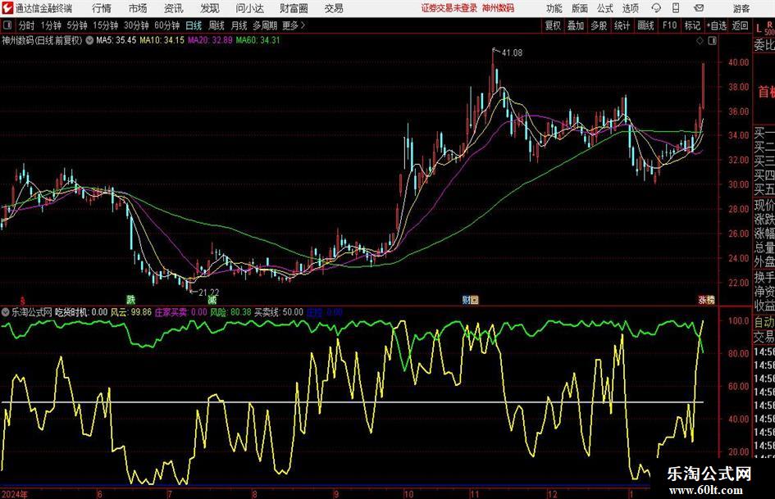Click the 多股 button
This screenshot has width=775, height=499.
click(x=599, y=25)
